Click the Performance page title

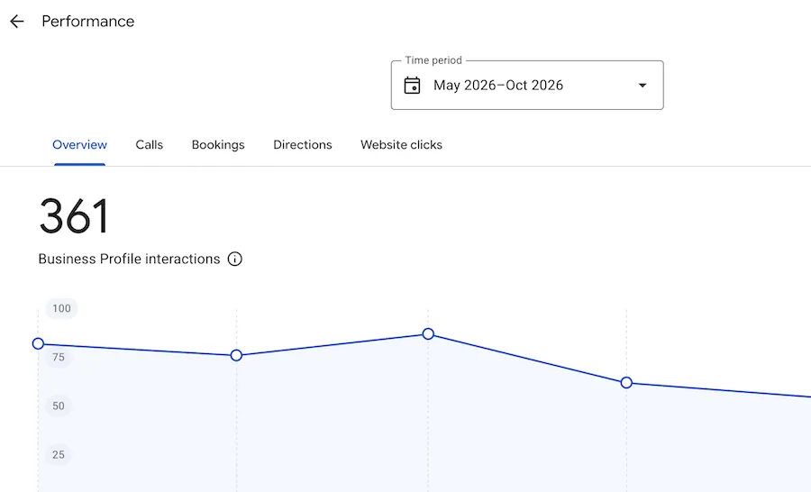(x=88, y=22)
